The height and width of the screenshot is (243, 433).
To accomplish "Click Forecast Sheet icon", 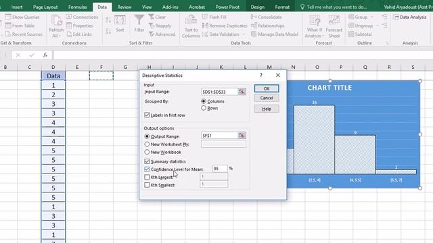I will point(334,20).
